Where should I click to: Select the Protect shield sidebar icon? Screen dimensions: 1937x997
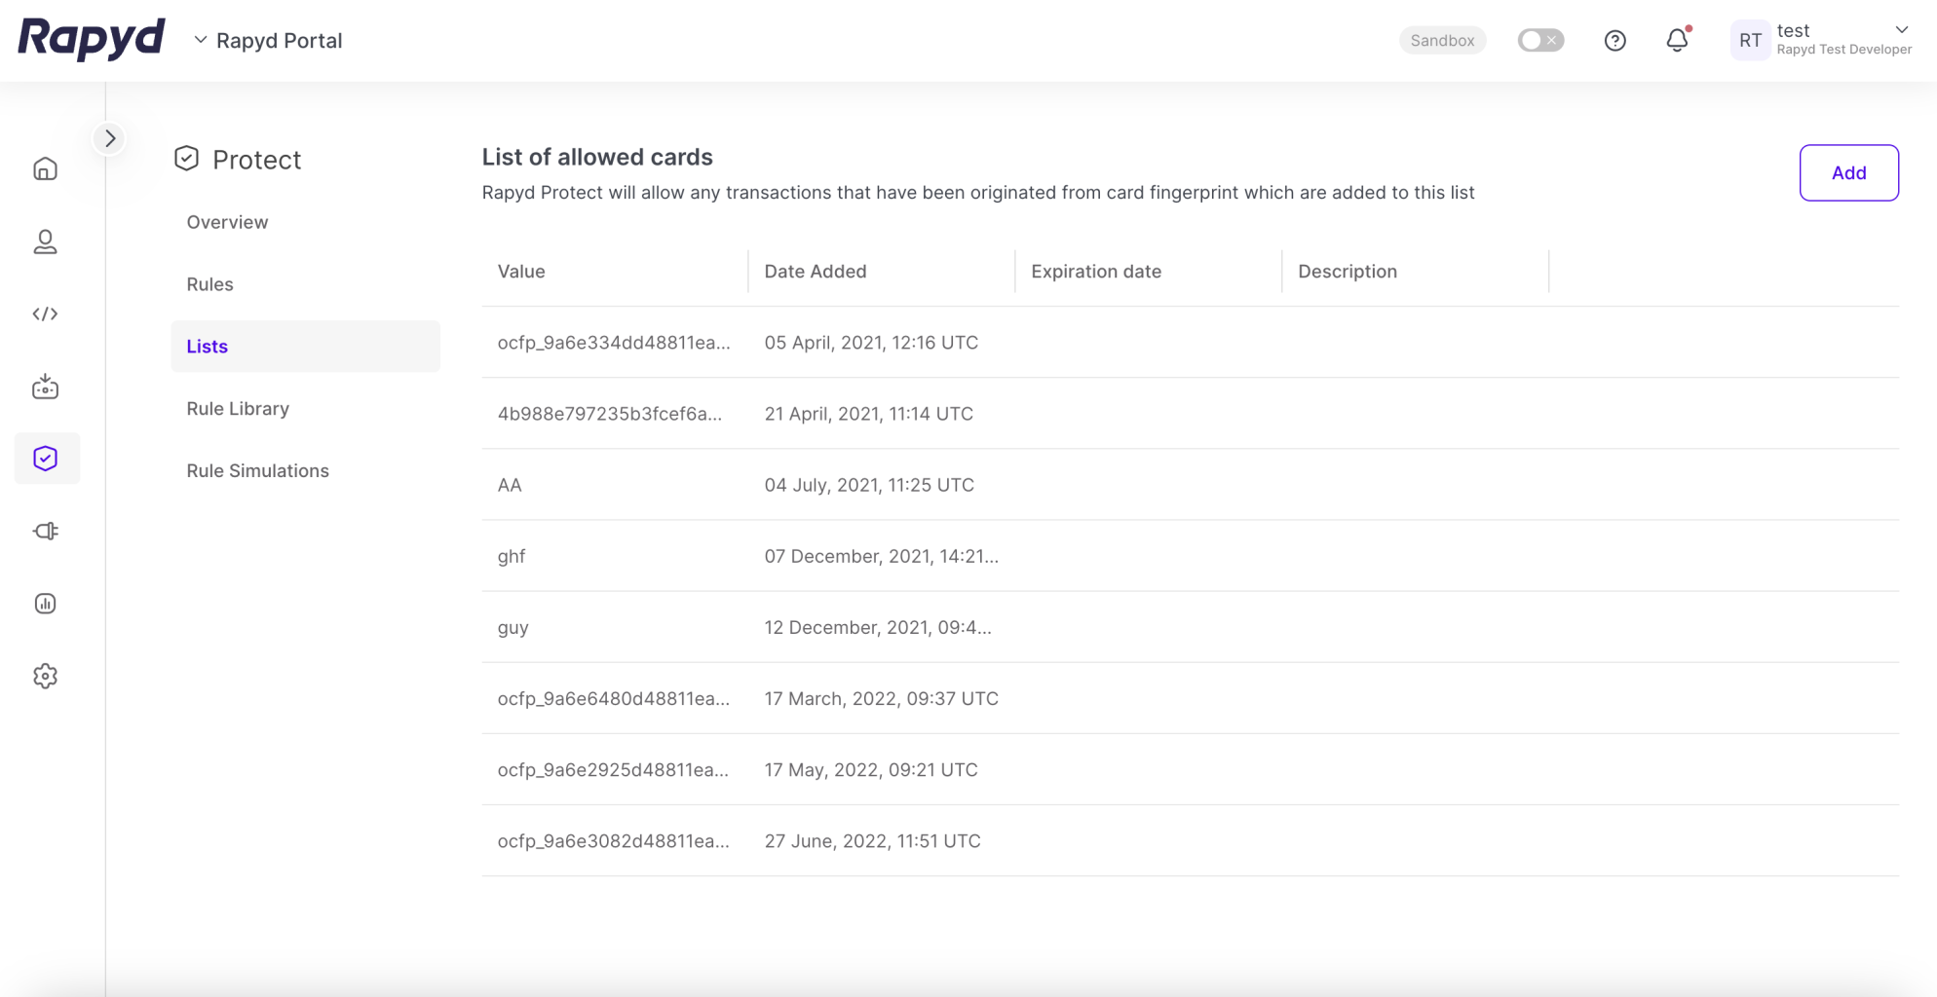[x=46, y=459]
